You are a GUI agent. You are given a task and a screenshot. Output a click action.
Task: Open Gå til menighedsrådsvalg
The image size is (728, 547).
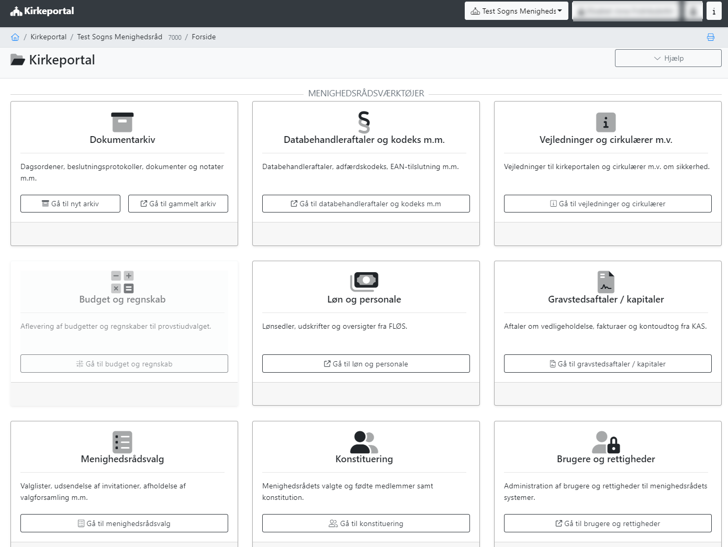124,523
